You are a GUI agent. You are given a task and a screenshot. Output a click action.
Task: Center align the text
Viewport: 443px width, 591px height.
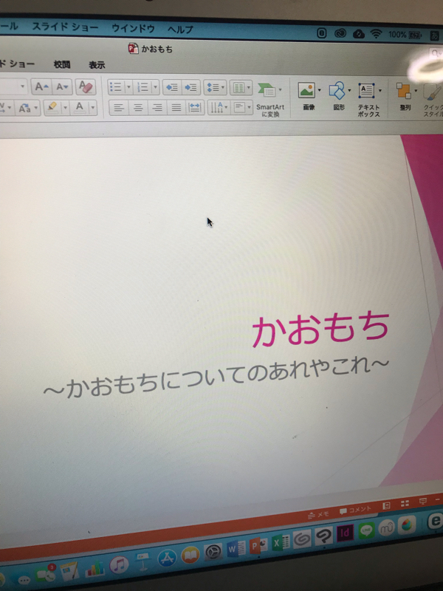coord(138,108)
